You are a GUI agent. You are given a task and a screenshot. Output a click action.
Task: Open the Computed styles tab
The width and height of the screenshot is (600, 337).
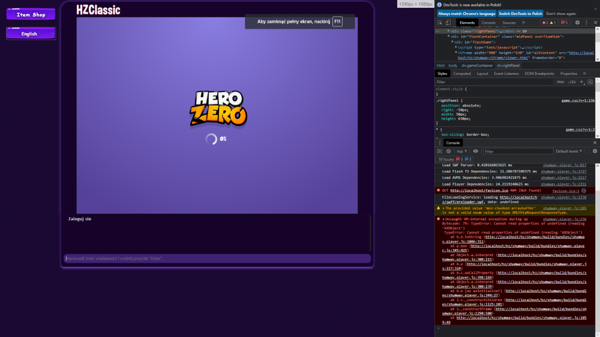pyautogui.click(x=462, y=73)
